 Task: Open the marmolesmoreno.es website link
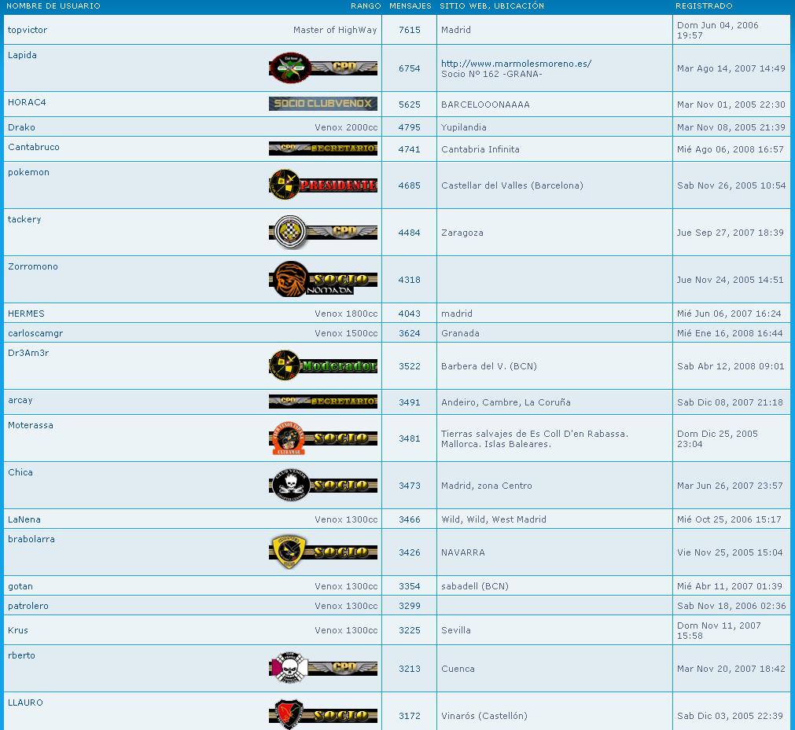pos(516,64)
